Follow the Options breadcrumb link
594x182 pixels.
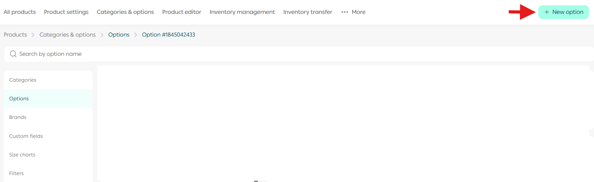tap(119, 35)
